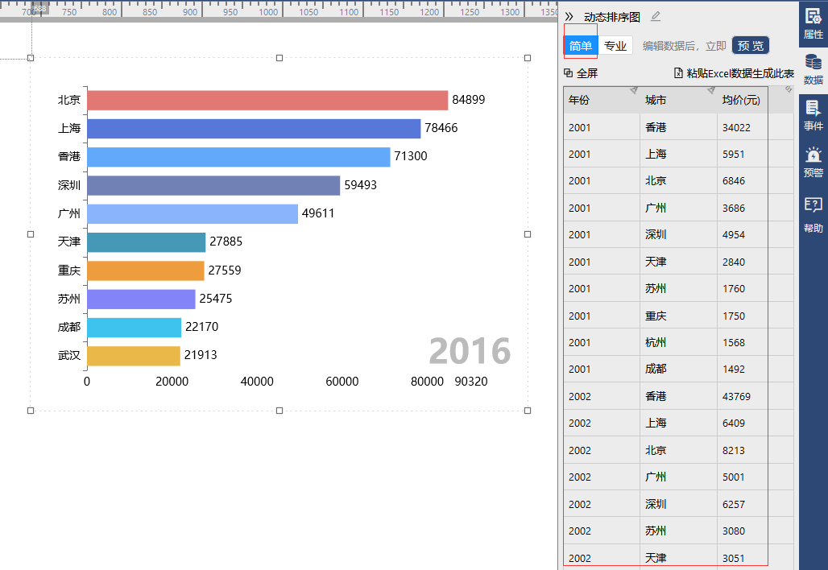Click the 成都 cyan bar in chart
The image size is (828, 570).
pyautogui.click(x=135, y=327)
